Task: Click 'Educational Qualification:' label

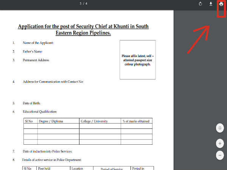Action: [x=40, y=111]
